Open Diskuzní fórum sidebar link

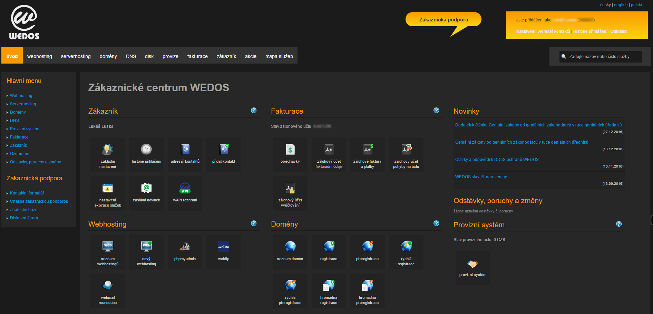[x=24, y=218]
